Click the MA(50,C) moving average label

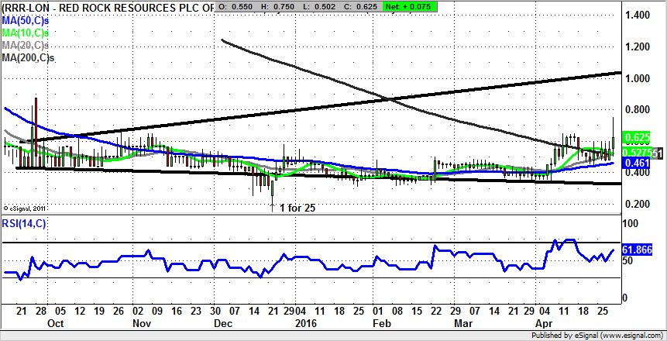tap(25, 21)
